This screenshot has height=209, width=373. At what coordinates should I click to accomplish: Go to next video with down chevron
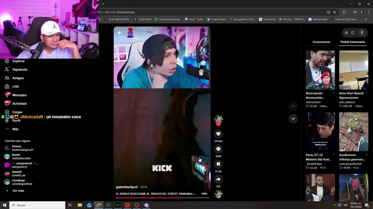click(x=293, y=118)
